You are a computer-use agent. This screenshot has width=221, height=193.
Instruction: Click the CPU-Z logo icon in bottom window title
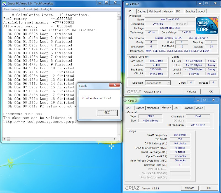[x=125, y=101]
